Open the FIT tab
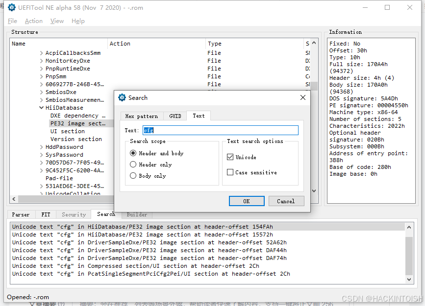 (x=46, y=214)
